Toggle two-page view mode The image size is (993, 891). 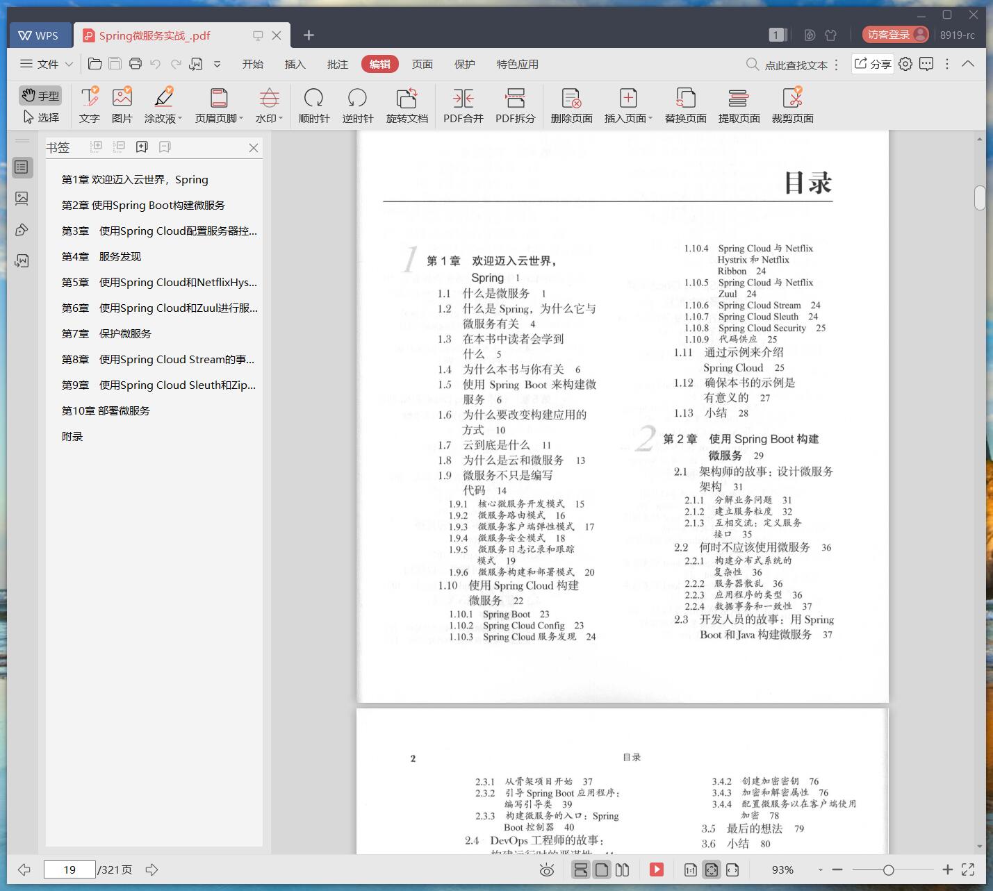(623, 869)
